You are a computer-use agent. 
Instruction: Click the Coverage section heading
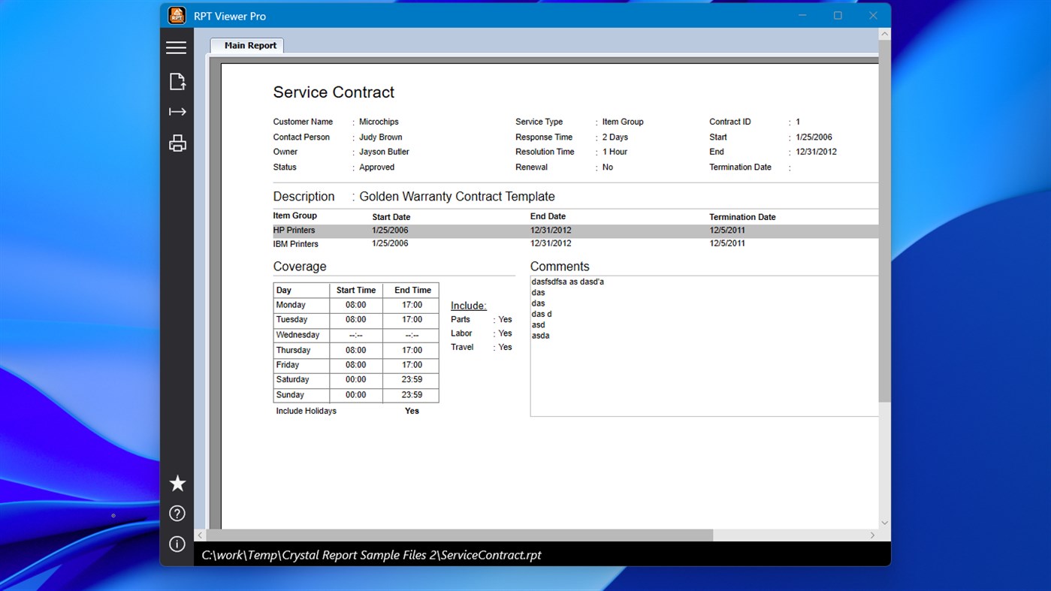pyautogui.click(x=300, y=267)
